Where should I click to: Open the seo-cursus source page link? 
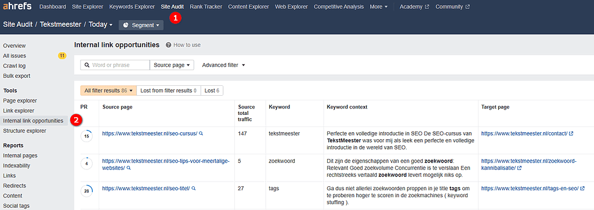(x=150, y=133)
